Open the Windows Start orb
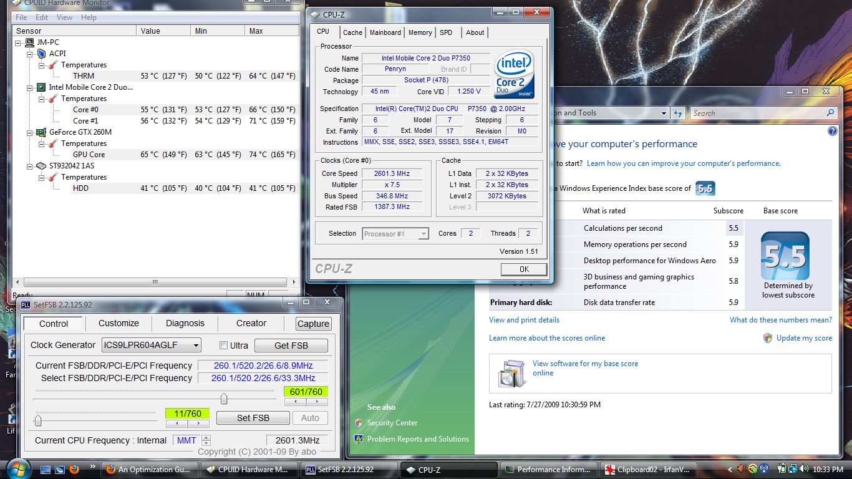 tap(17, 468)
